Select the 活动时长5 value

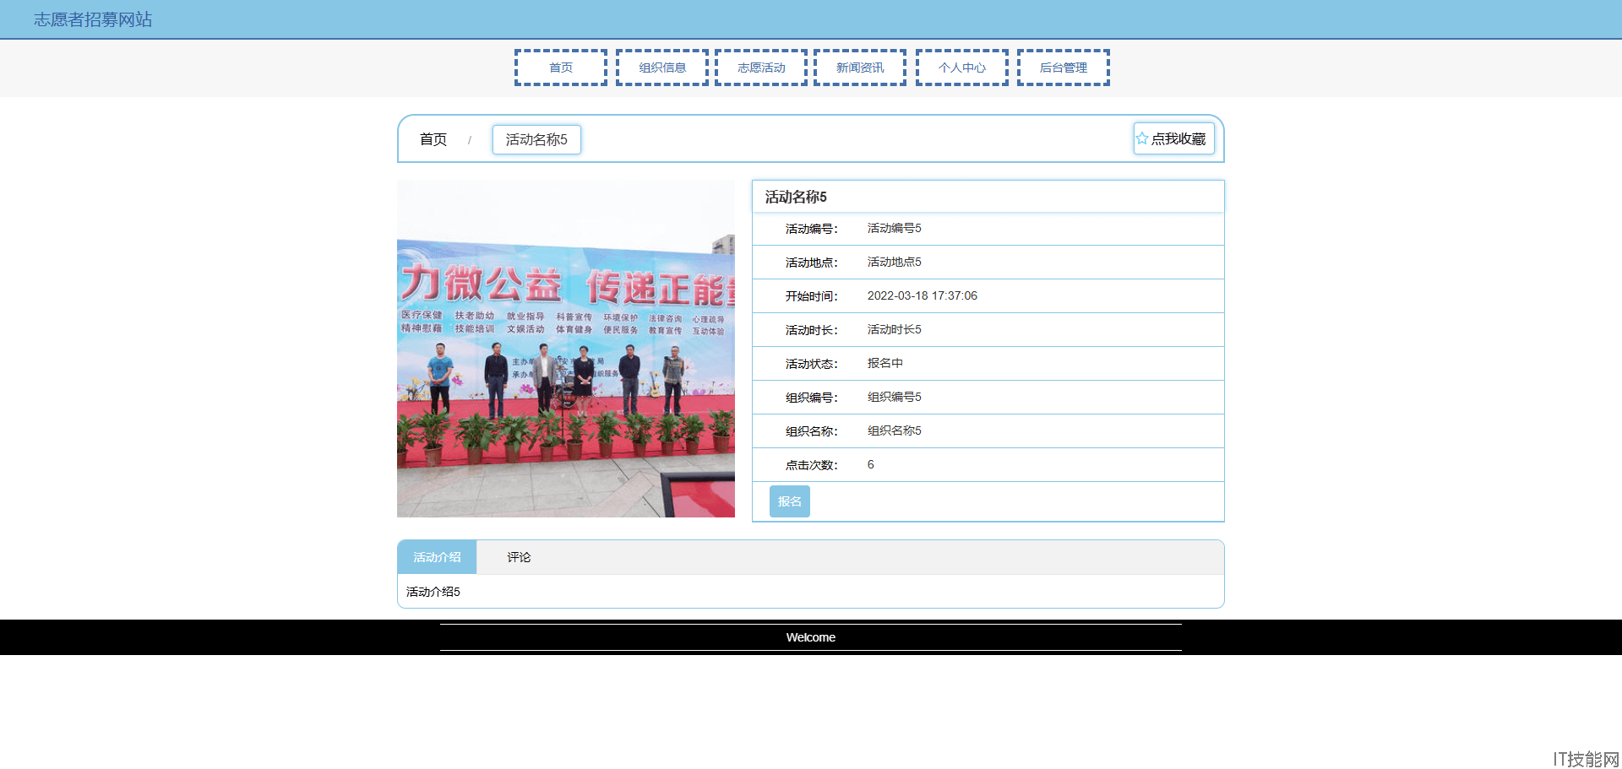point(895,329)
